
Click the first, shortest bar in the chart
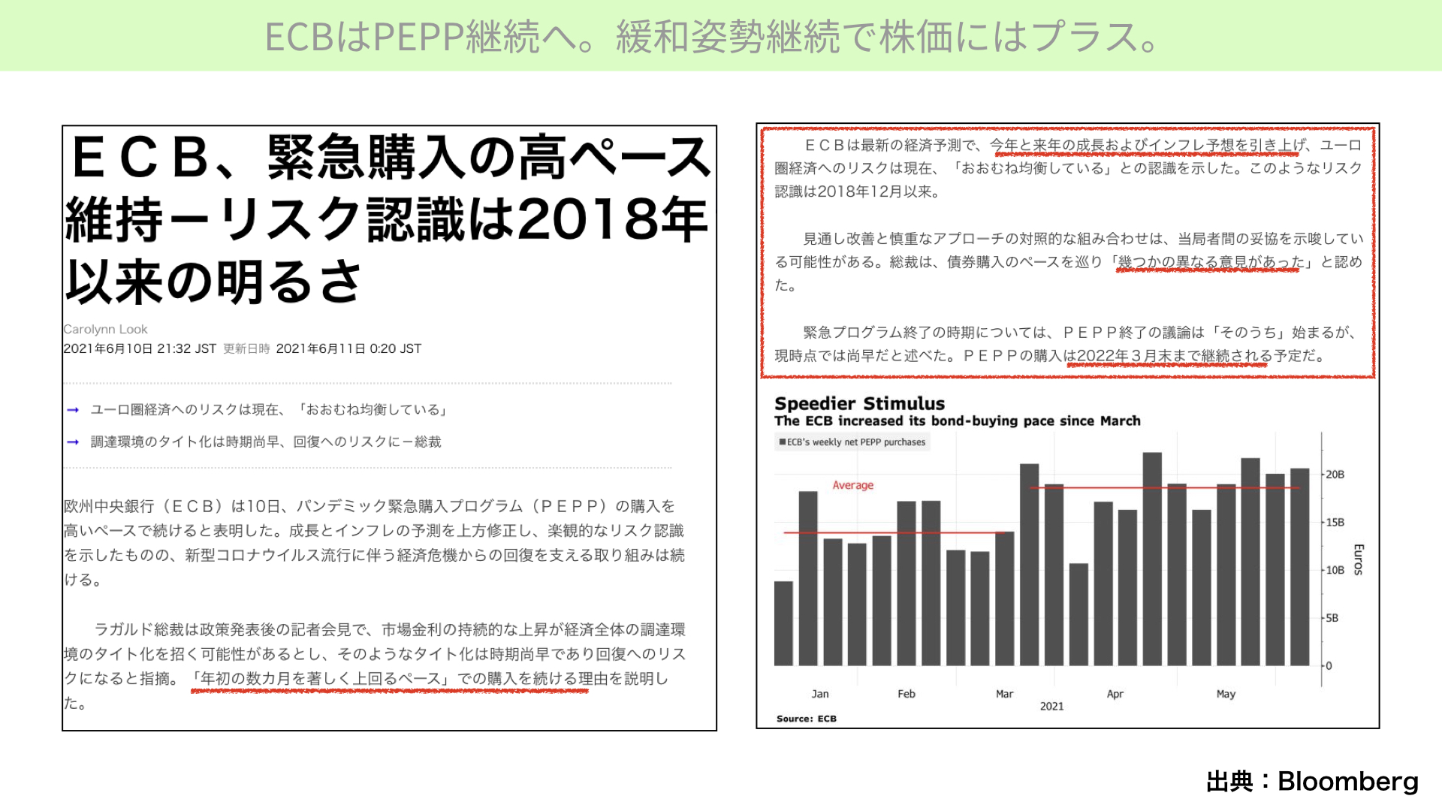coord(783,623)
